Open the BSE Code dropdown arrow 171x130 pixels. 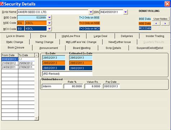click(x=49, y=18)
